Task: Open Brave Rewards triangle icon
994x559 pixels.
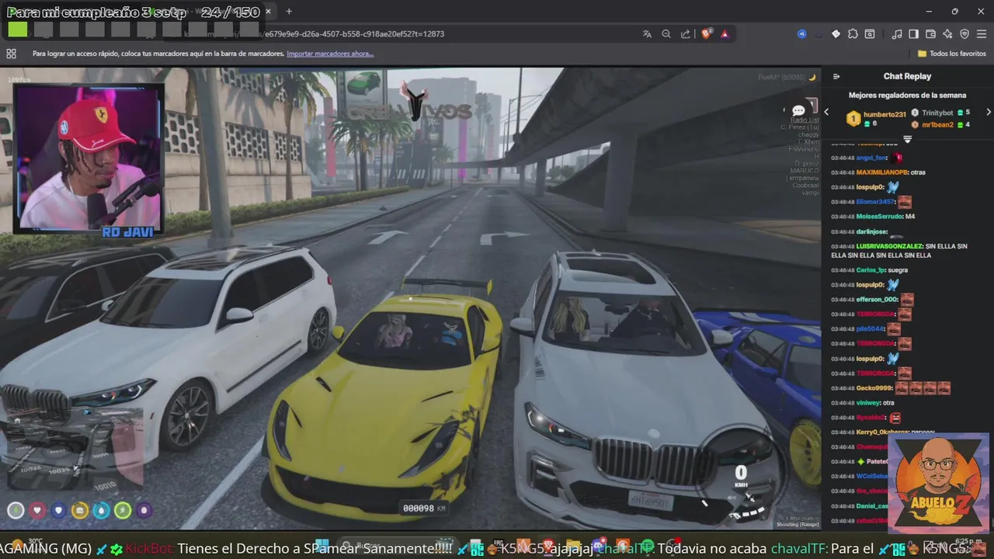Action: coord(725,34)
